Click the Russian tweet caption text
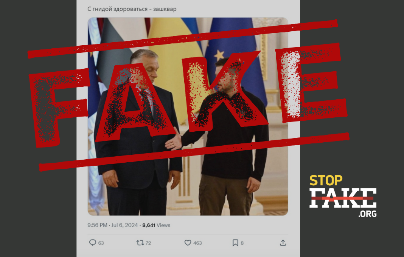Viewport: 404px width, 257px height. click(x=132, y=9)
